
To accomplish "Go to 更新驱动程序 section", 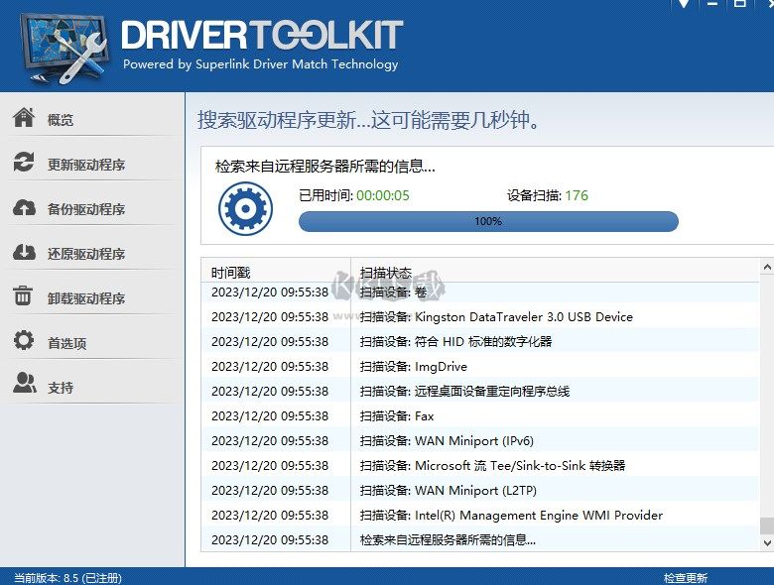I will 86,165.
